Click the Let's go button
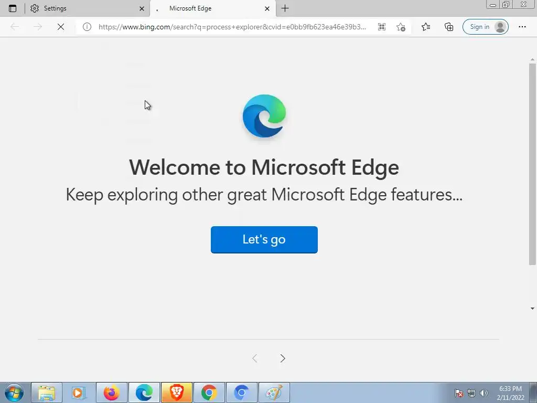 click(264, 239)
